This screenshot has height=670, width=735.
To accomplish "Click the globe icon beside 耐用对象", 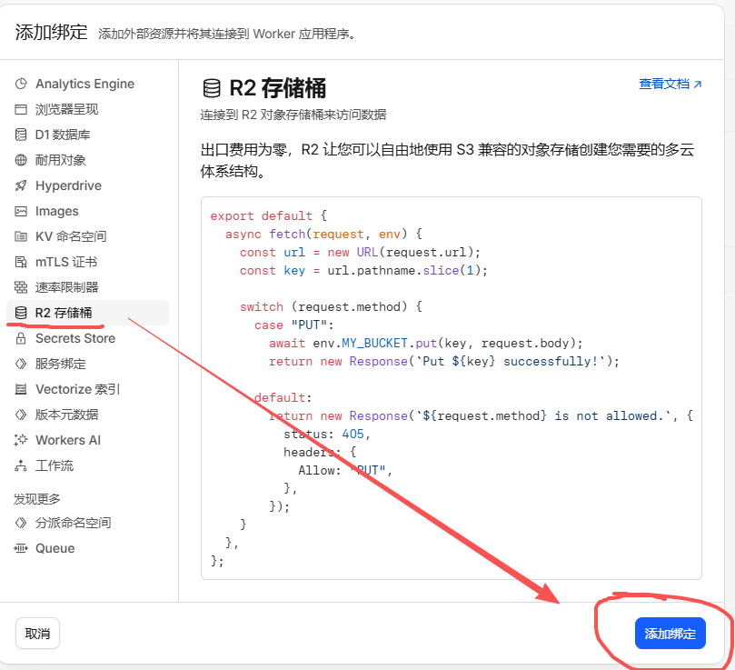I will [21, 160].
